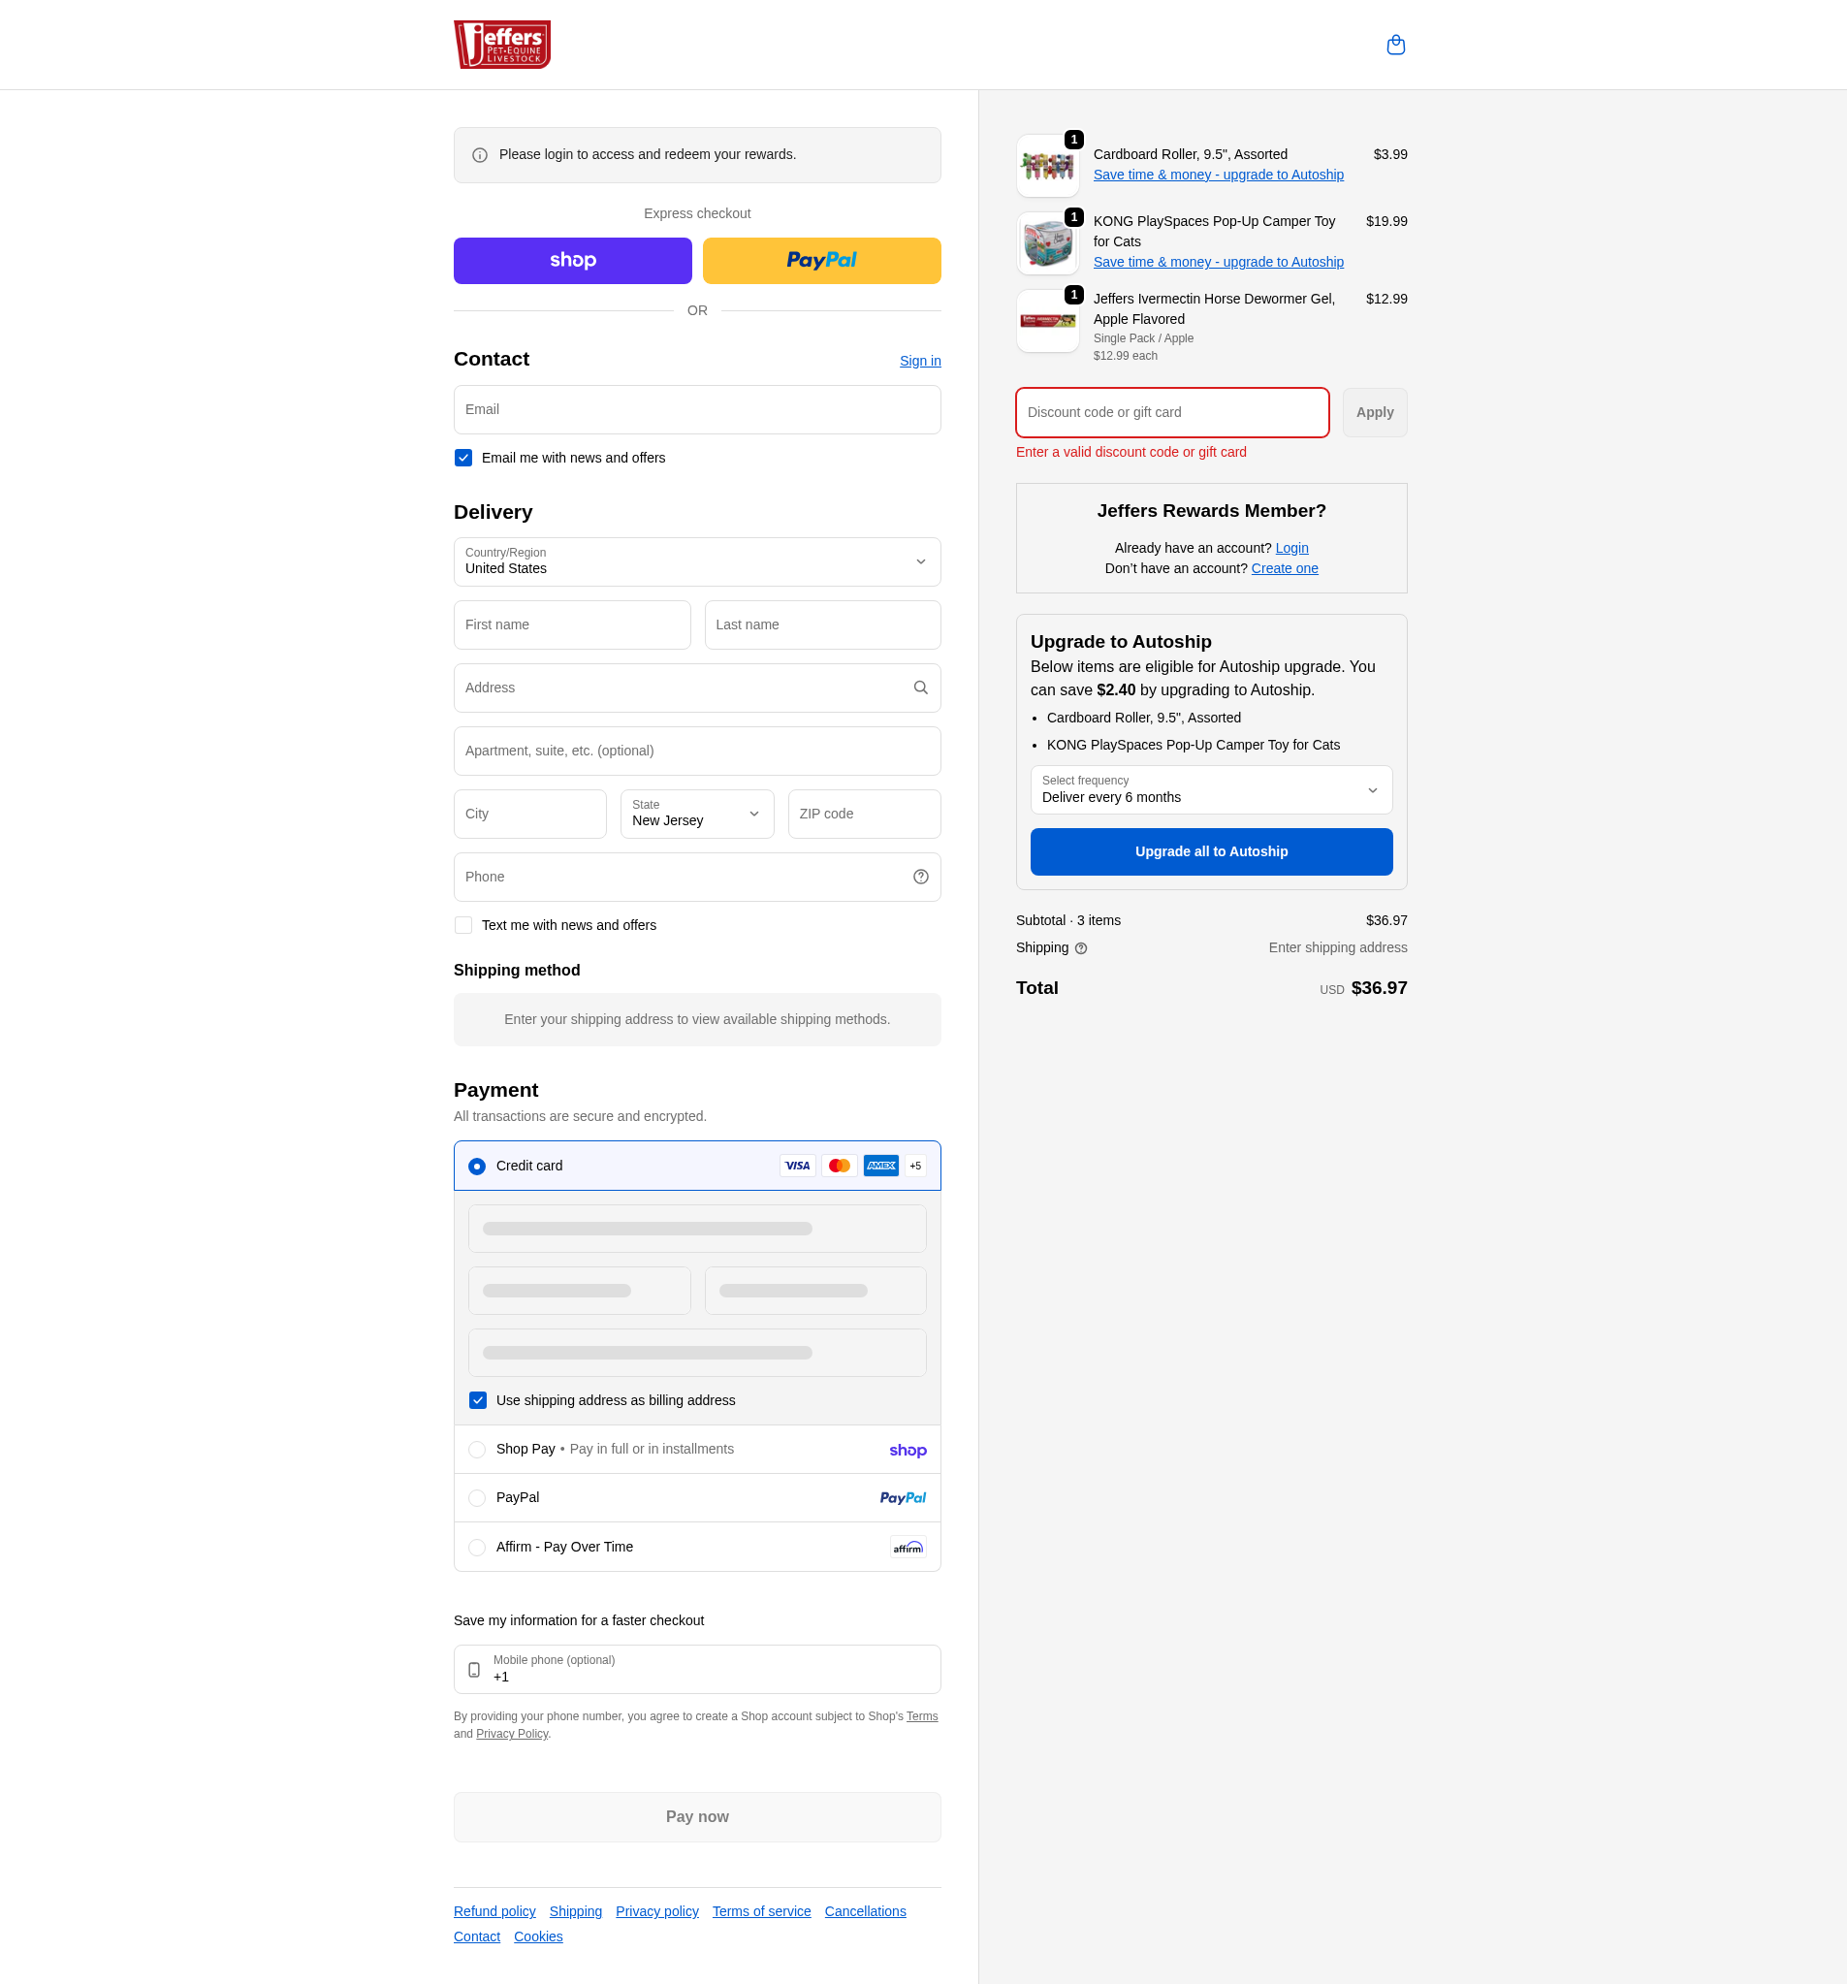Select Affirm - Pay Over Time option
This screenshot has height=1984, width=1847.
[x=477, y=1547]
